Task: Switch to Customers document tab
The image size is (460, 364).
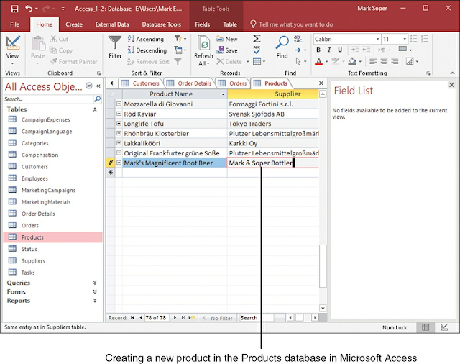Action: tap(141, 83)
